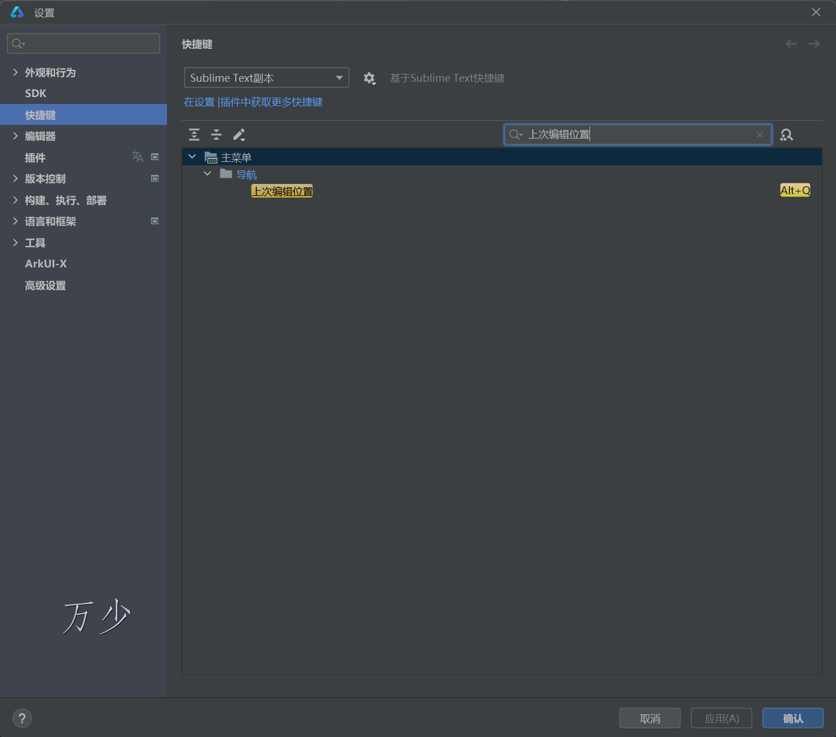Viewport: 836px width, 737px height.
Task: Click the 确认 button
Action: 793,718
